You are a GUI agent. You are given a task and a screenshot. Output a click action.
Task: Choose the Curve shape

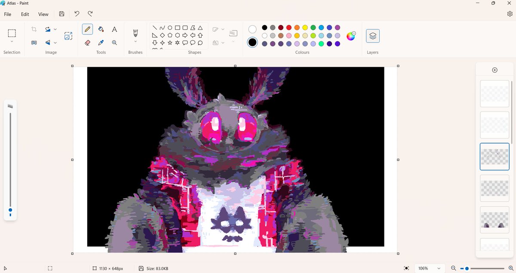(162, 28)
